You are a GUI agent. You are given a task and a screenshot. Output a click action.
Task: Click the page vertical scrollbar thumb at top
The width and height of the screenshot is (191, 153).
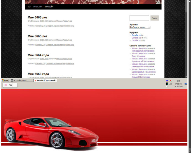(186, 6)
